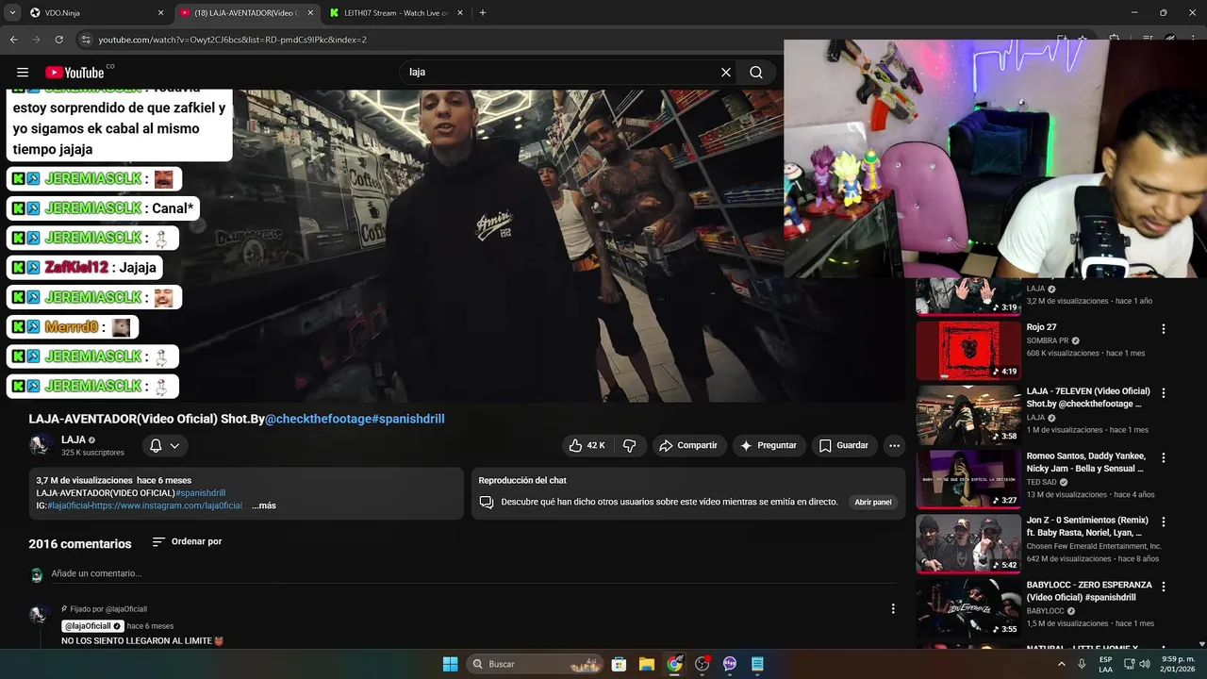1207x679 pixels.
Task: Click the Preguntar button
Action: (x=769, y=445)
